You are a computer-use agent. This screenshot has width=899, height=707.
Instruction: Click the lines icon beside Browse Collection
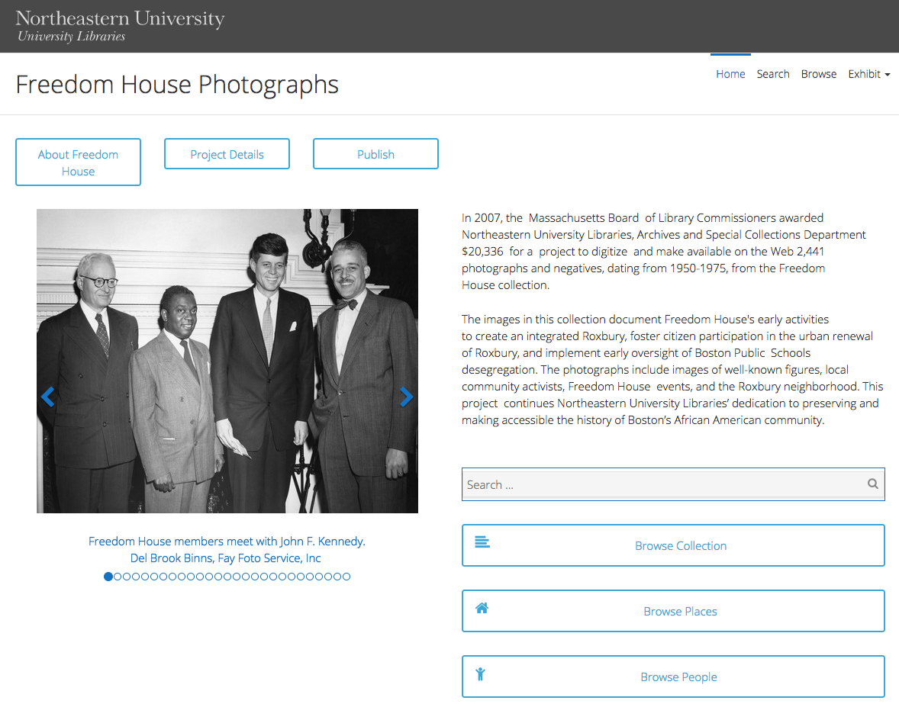[482, 541]
